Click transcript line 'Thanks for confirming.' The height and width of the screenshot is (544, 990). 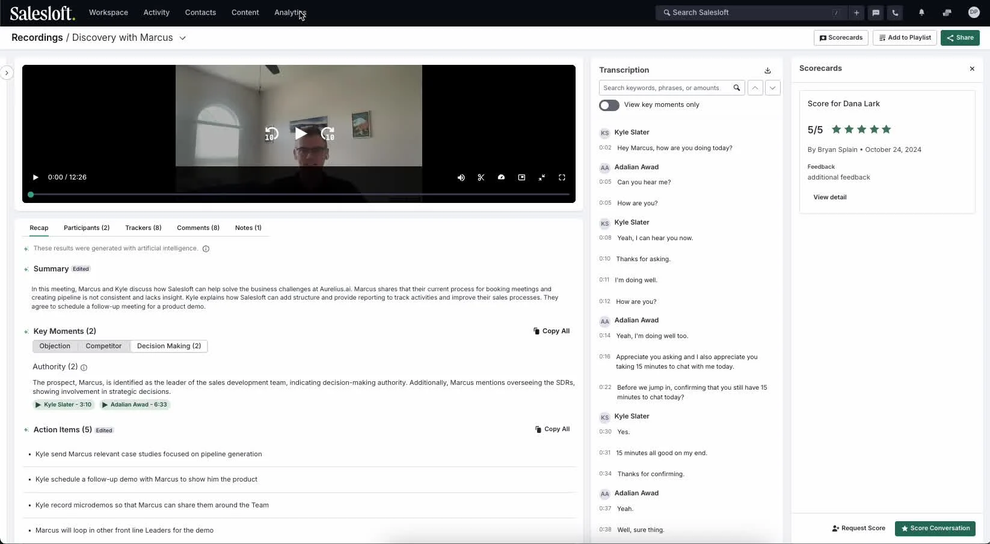[x=651, y=474]
